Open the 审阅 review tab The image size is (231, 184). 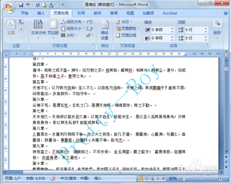coord(114,13)
